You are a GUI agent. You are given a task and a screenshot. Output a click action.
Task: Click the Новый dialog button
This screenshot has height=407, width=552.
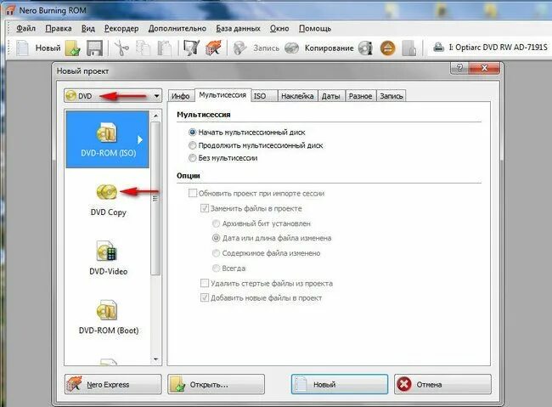[x=340, y=384]
